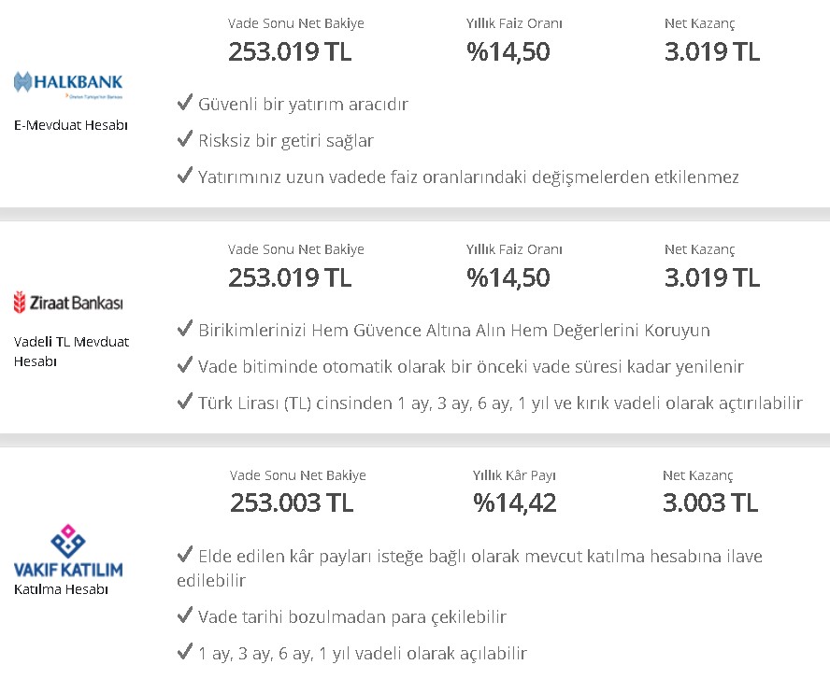Select Ziraat's %14,50 yearly interest rate

(508, 277)
